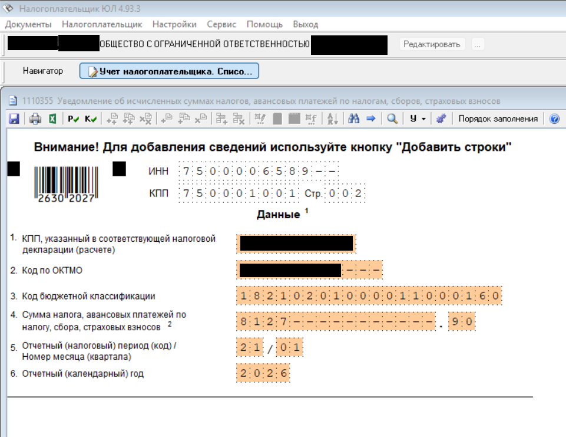Screen dimensions: 566x437
Task: Click the document icon beside 1110355 title
Action: (13, 101)
